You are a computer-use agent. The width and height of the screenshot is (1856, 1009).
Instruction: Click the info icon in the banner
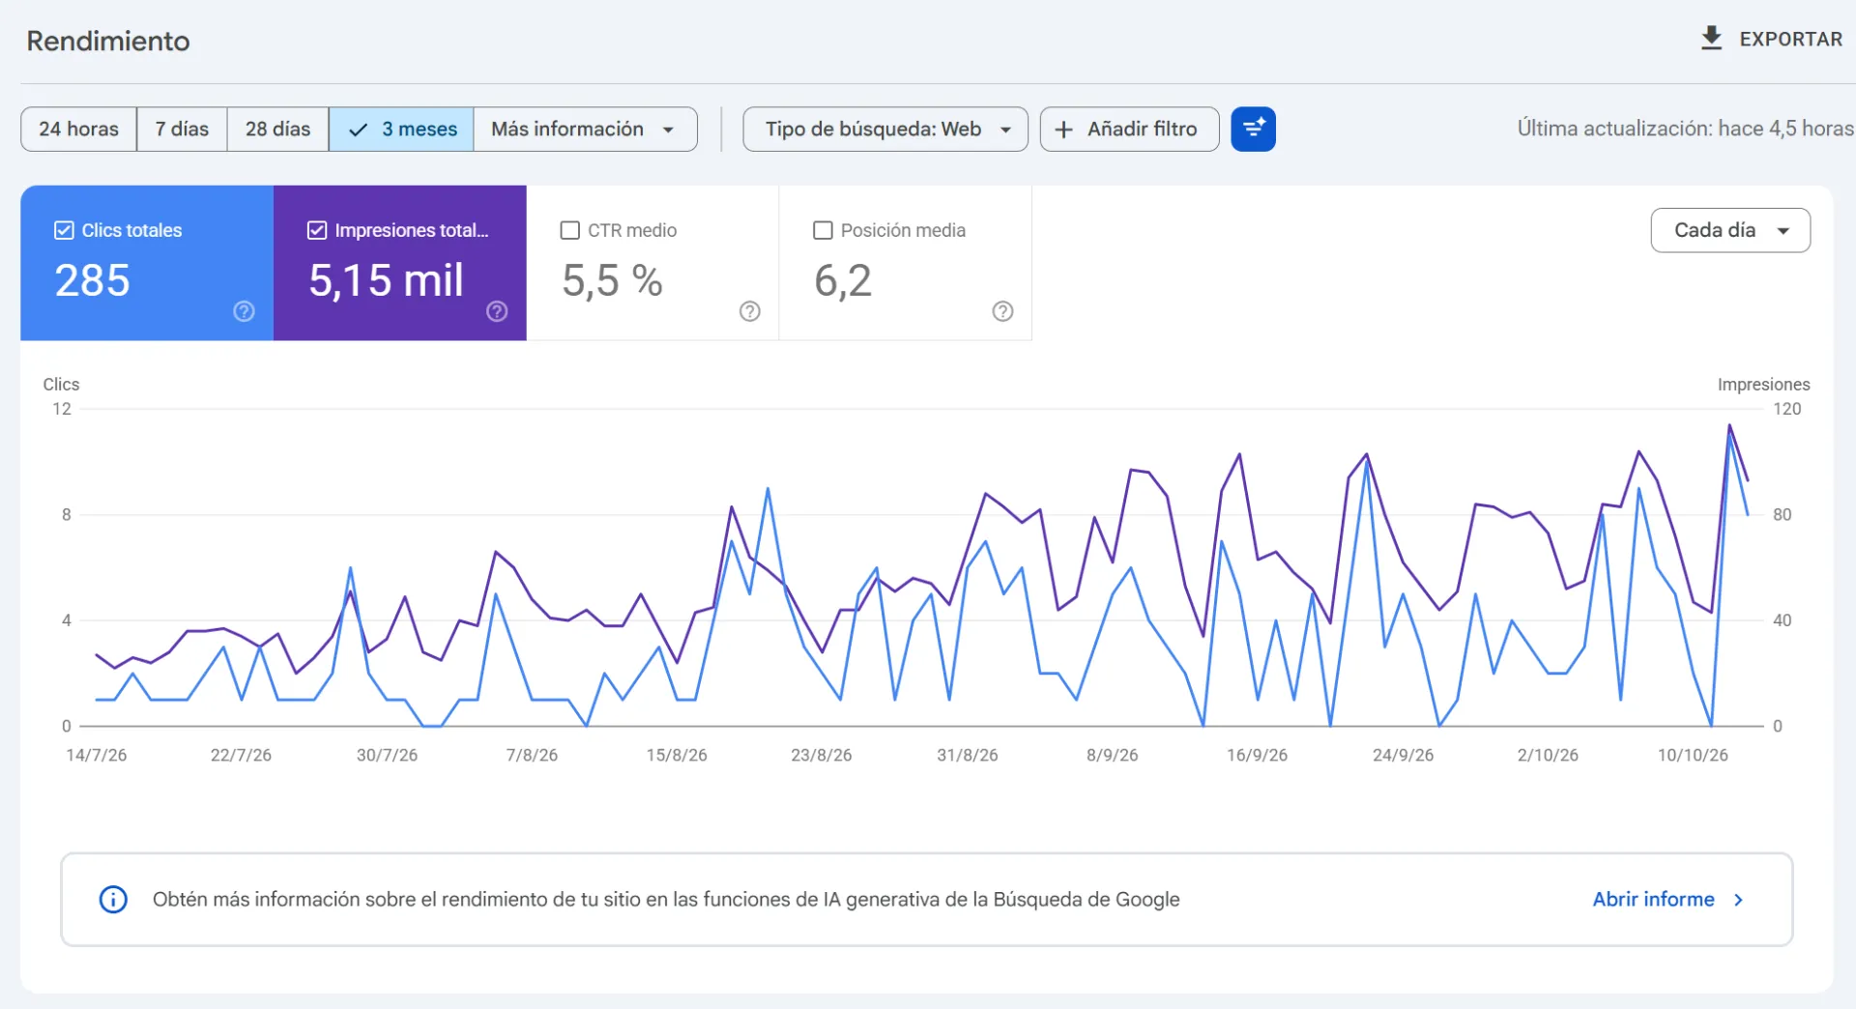pyautogui.click(x=113, y=900)
